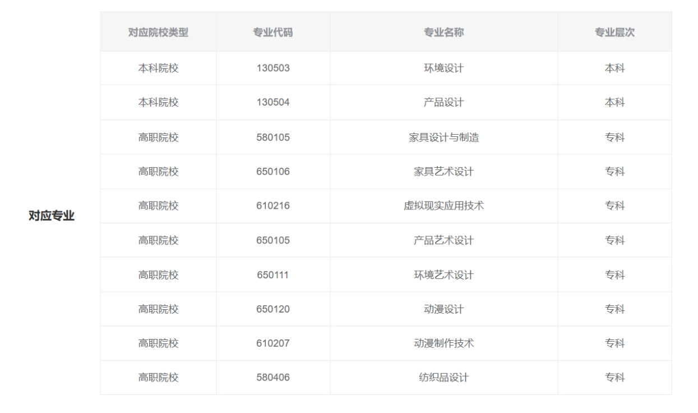Select the 产品艺术设计 major name
The height and width of the screenshot is (413, 698).
tap(443, 241)
